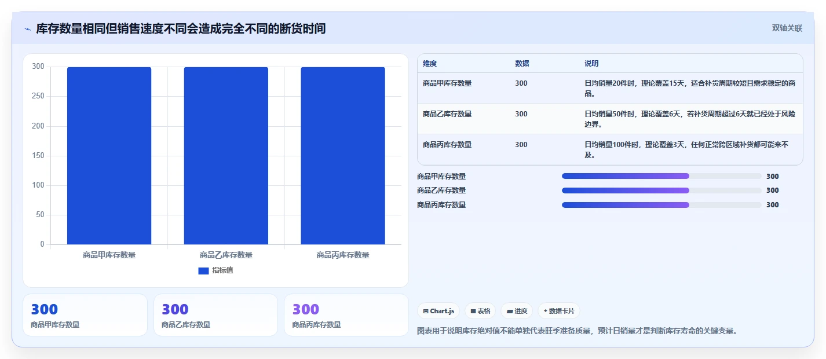Click the 商品甲库存数量 progress bar
This screenshot has height=359, width=826.
click(661, 176)
